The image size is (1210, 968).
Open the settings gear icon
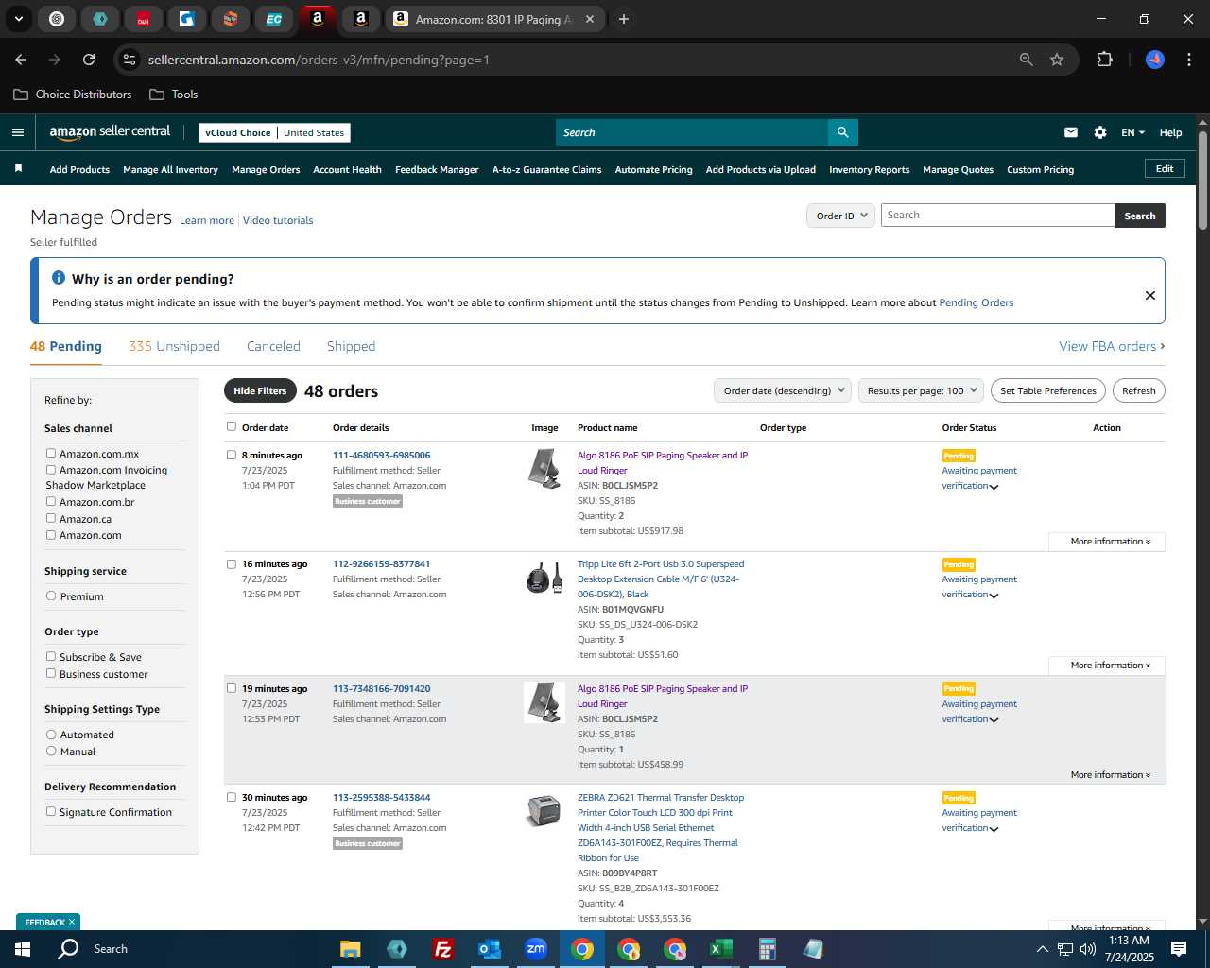click(1100, 132)
